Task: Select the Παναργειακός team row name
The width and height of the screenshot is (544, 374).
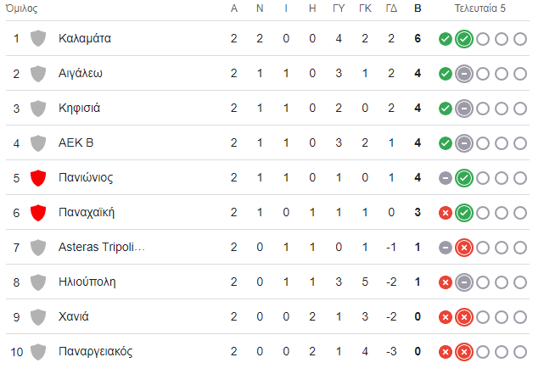Action: click(96, 351)
